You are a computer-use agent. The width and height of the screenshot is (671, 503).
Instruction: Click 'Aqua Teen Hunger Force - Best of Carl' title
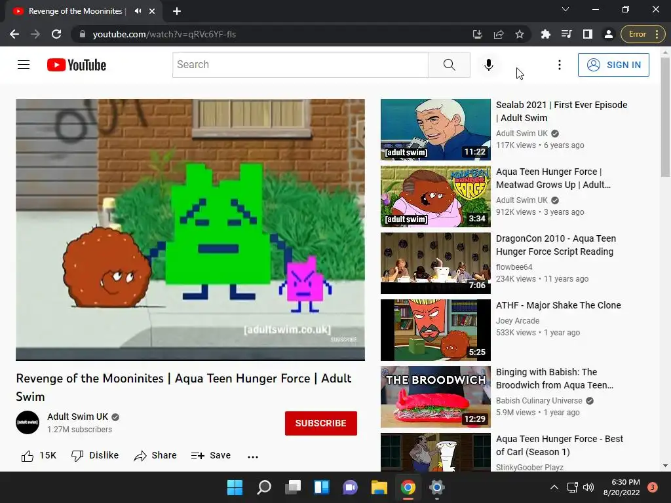point(560,445)
